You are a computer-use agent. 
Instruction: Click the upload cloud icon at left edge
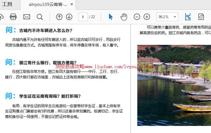[x=1, y=17]
